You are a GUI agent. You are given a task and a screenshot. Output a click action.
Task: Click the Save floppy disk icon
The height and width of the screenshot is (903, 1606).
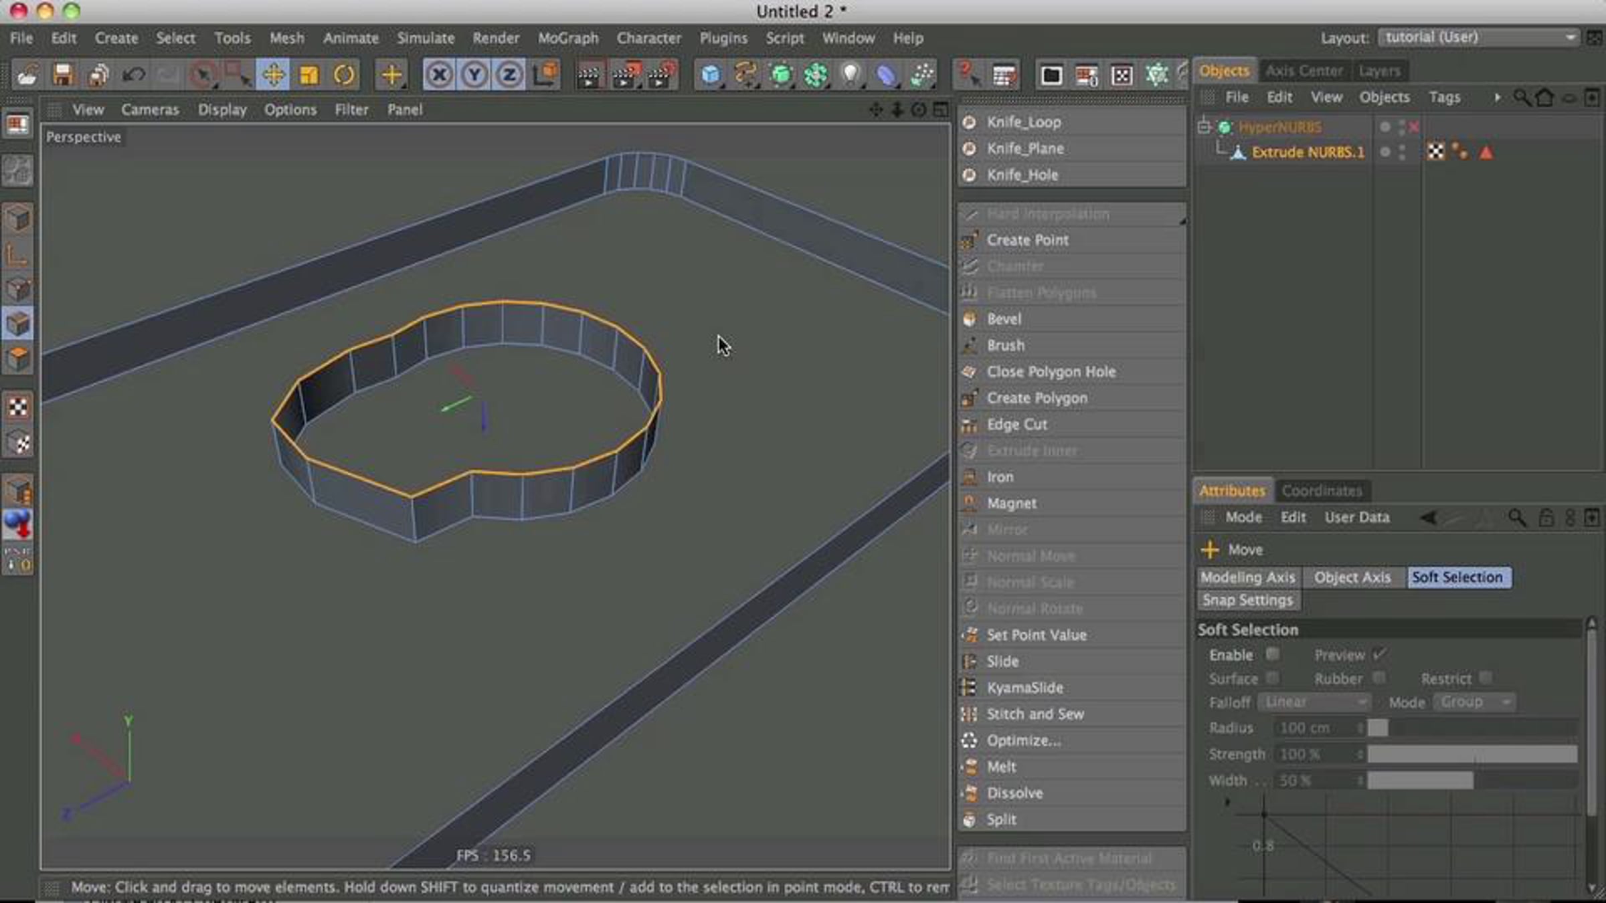point(63,74)
